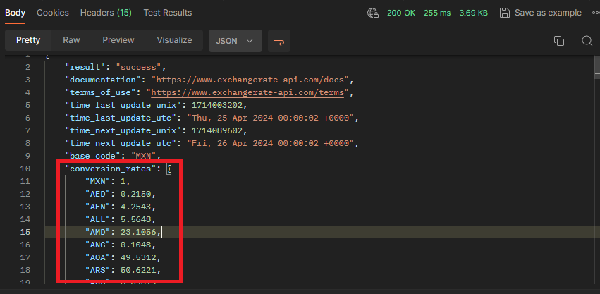Select the Visualize view mode
This screenshot has width=600, height=294.
[x=174, y=40]
